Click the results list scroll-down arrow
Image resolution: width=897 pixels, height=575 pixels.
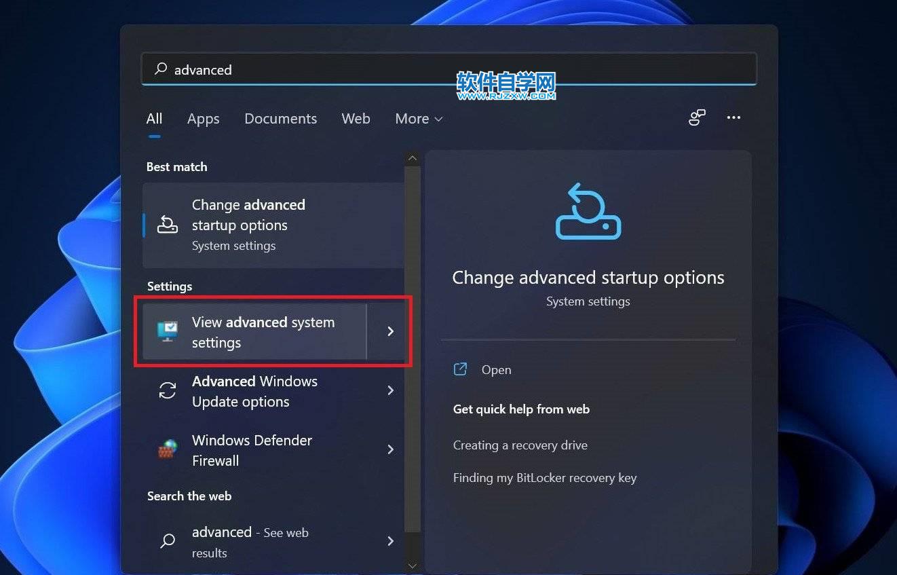(x=413, y=565)
